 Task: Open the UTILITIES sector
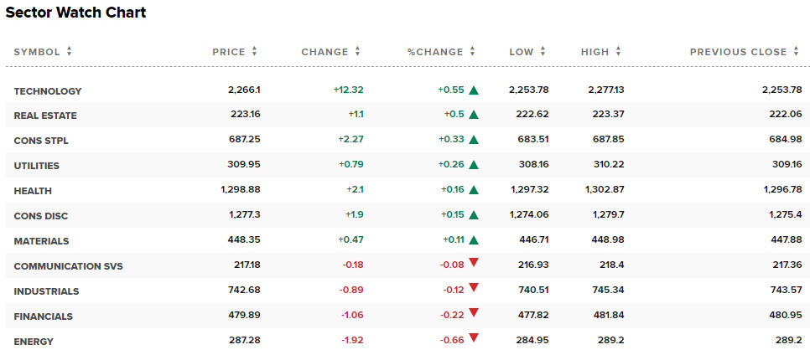[37, 166]
